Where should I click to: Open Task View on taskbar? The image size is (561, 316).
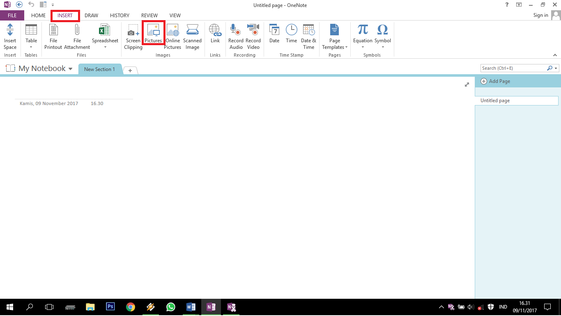point(49,307)
